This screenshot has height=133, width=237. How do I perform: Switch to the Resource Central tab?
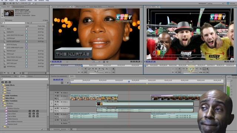18,7
